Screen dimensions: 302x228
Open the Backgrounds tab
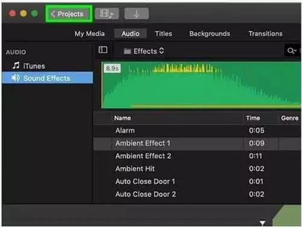click(210, 34)
